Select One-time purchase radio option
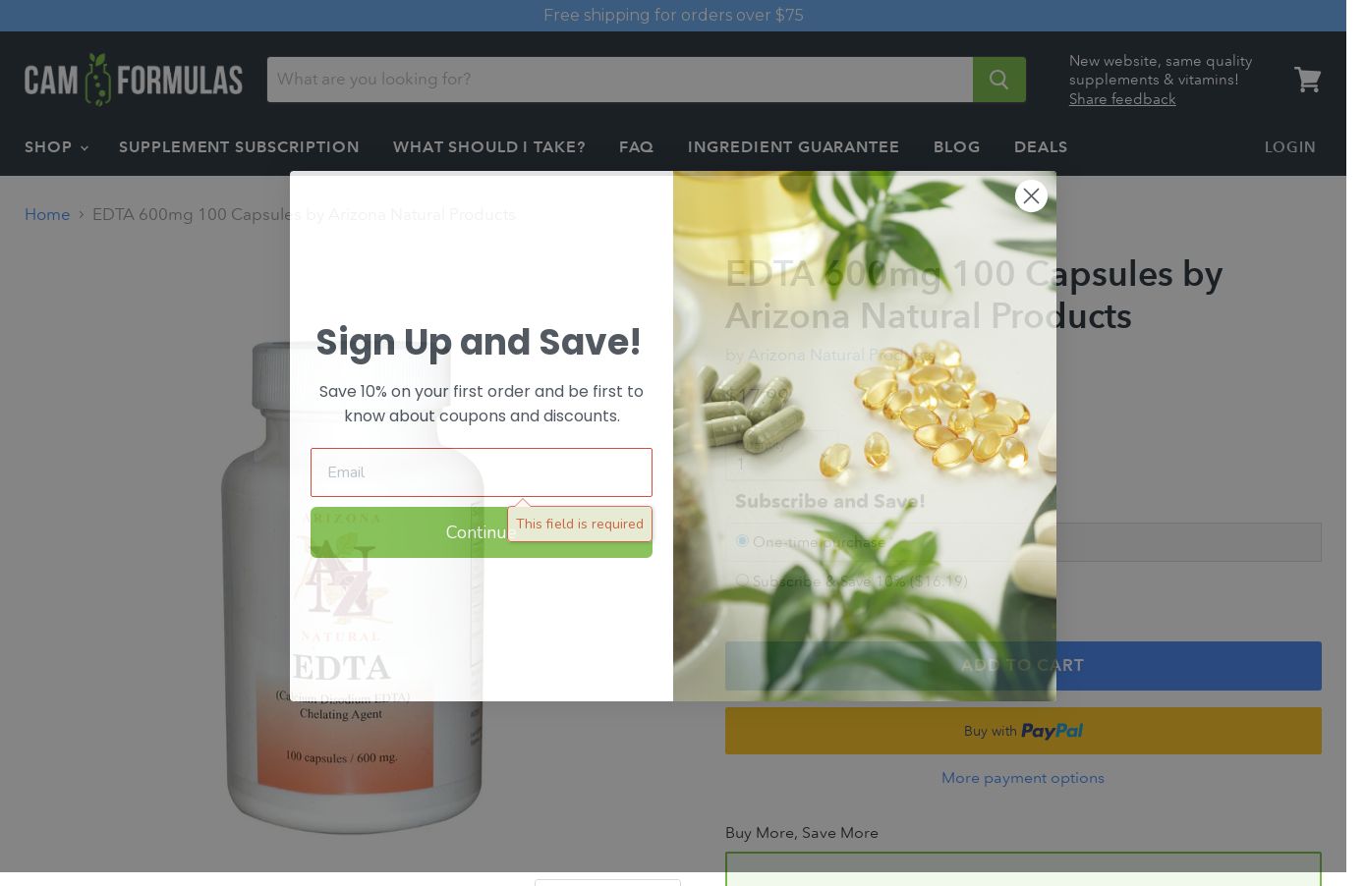The width and height of the screenshot is (1365, 886). pyautogui.click(x=742, y=541)
